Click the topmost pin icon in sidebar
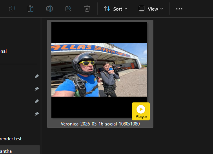This screenshot has height=154, width=213. (x=37, y=76)
